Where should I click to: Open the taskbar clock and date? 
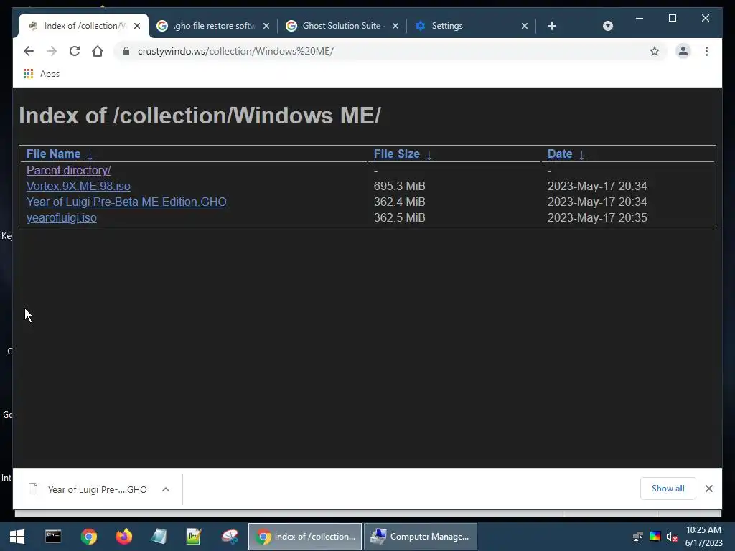(x=703, y=537)
